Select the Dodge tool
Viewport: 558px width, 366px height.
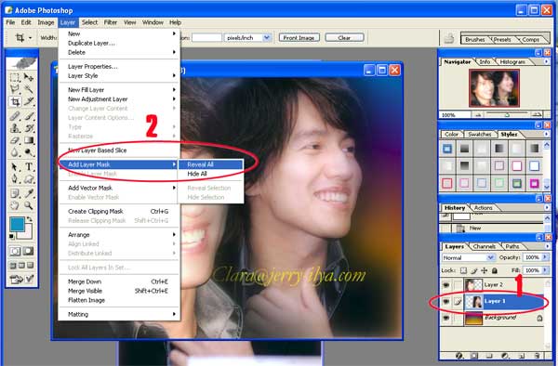(29, 152)
